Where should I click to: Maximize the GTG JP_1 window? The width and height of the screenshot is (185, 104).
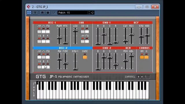click(147, 7)
